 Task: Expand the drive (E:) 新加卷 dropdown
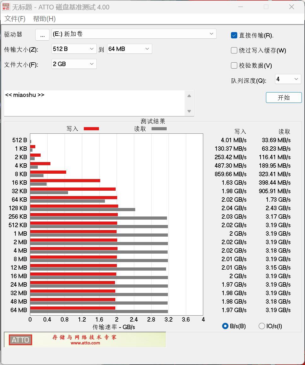(134, 34)
